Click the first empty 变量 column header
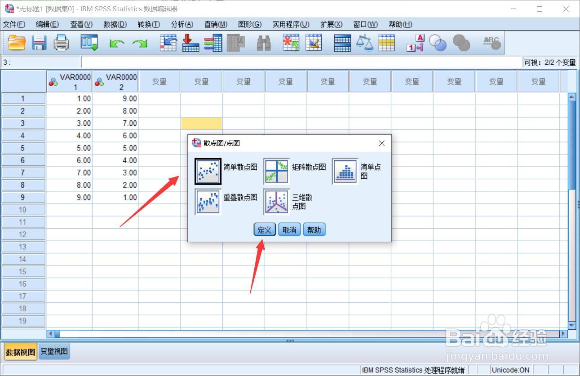This screenshot has width=580, height=376. click(x=159, y=81)
